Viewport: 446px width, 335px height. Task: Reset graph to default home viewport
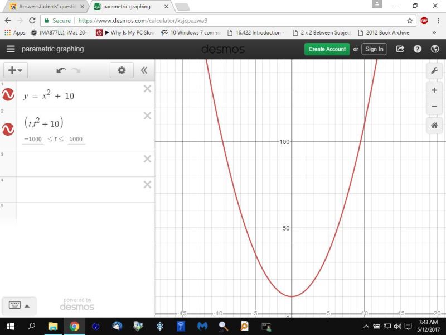pyautogui.click(x=434, y=125)
